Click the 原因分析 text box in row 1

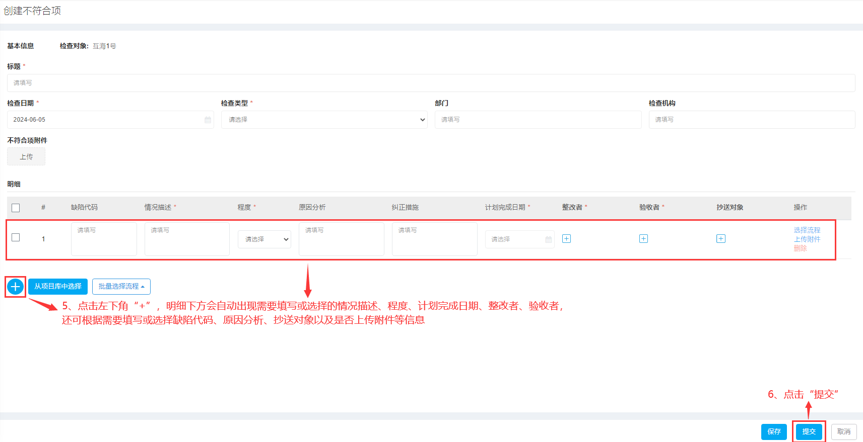click(x=342, y=239)
